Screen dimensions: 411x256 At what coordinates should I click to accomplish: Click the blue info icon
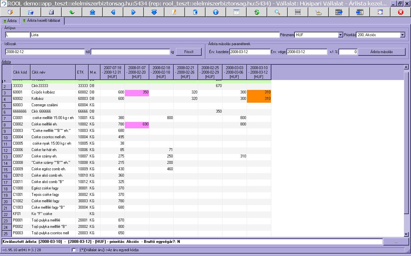pos(215,12)
